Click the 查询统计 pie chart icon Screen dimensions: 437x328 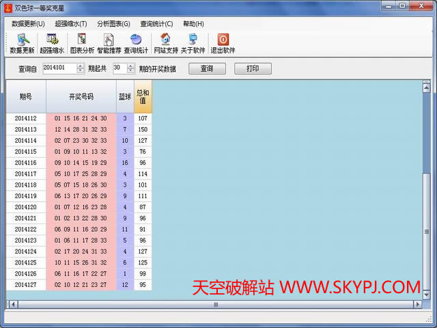tap(136, 44)
